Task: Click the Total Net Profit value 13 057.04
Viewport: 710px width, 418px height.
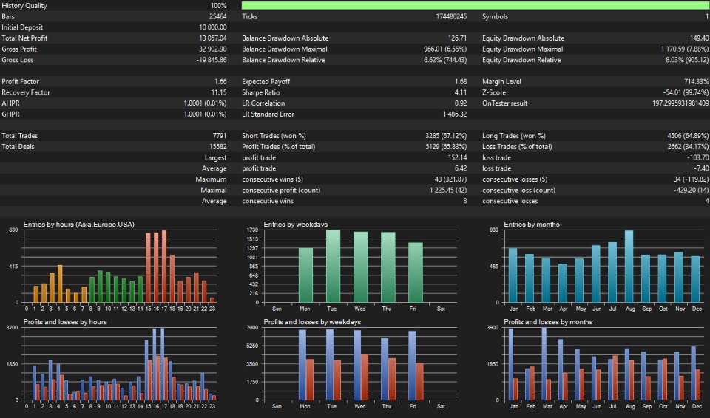Action: [213, 38]
